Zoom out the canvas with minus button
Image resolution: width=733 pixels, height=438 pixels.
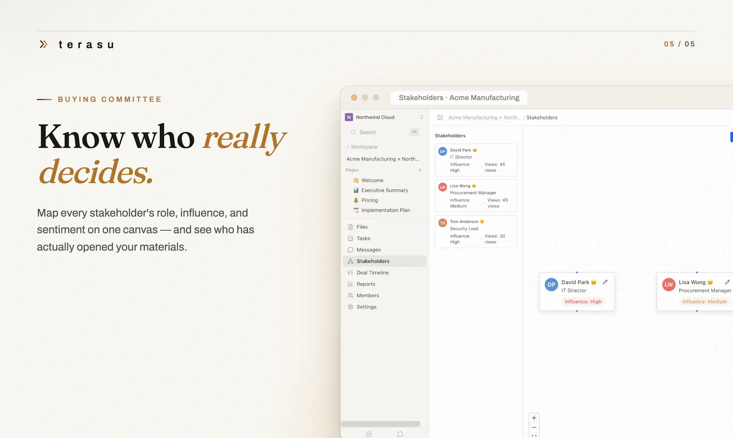[x=534, y=427]
